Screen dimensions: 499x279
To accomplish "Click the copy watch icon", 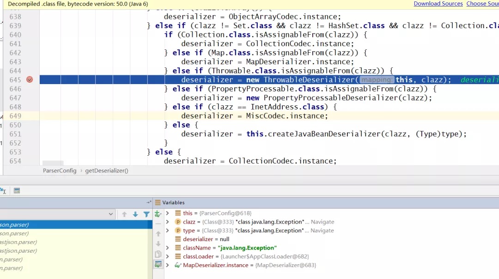I will click(158, 254).
